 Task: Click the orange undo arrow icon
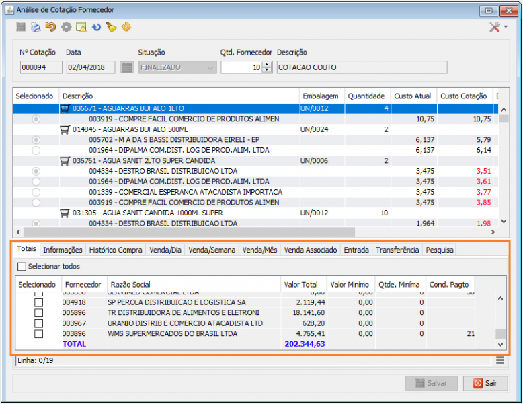point(50,27)
